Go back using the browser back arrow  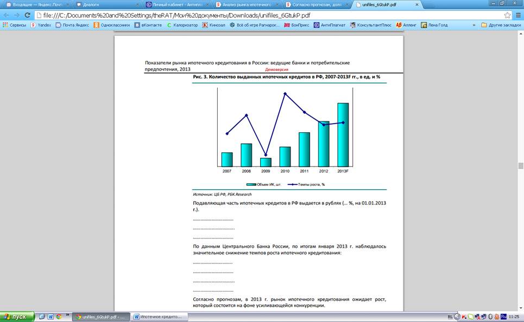[6, 15]
